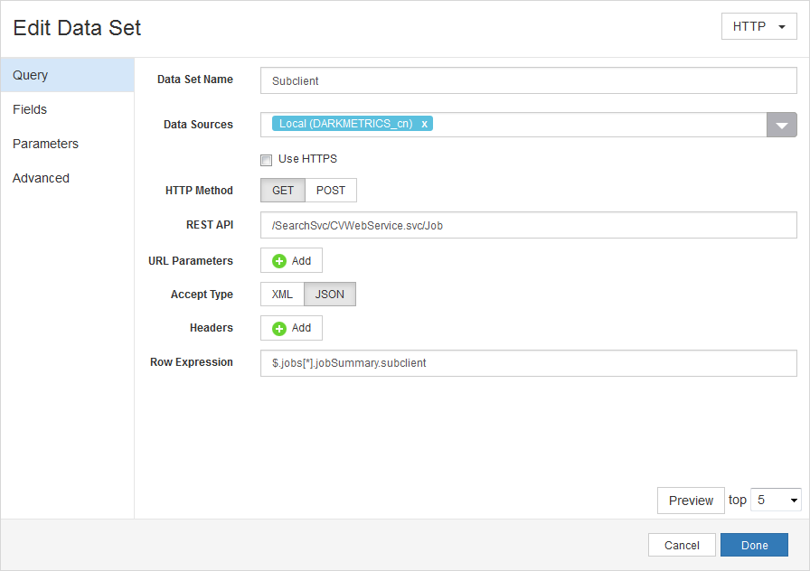Click the Data Set Name field
The image size is (810, 571).
527,80
